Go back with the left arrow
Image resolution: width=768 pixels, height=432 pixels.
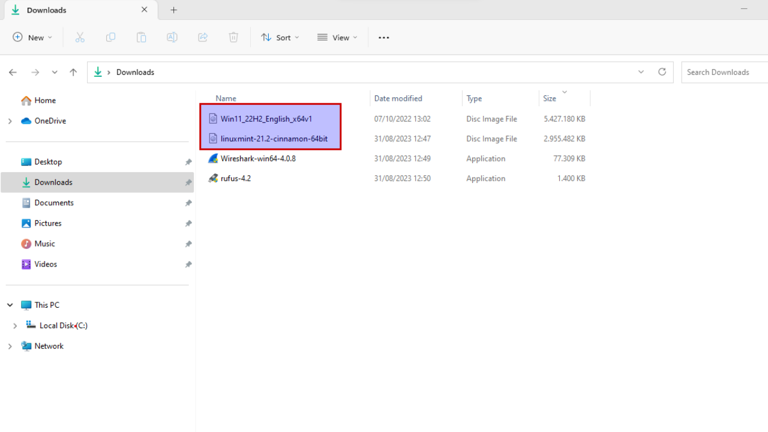13,72
